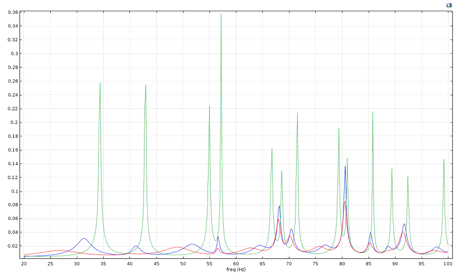Click the COMSOL logo icon above the plot

449,5
